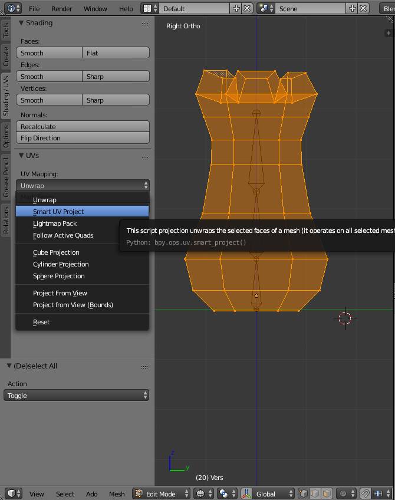Screen dimensions: 395x500
Task: Delete the current Scene with X icon
Action: click(x=363, y=8)
